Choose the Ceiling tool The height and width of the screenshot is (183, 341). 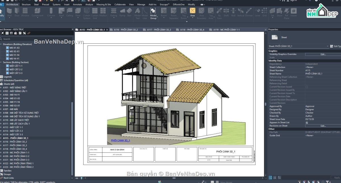[x=70, y=12]
